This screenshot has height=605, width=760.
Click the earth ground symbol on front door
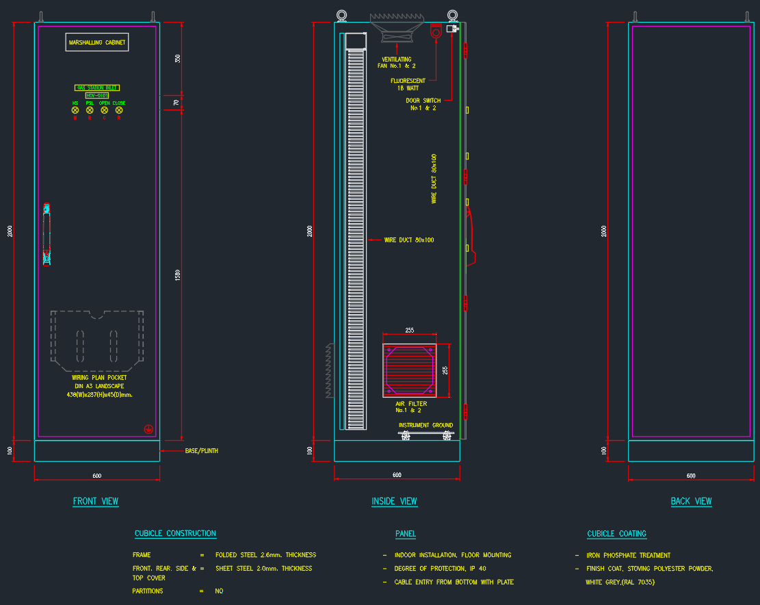tap(147, 428)
